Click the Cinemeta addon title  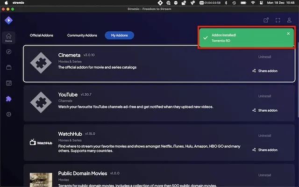[x=69, y=55]
